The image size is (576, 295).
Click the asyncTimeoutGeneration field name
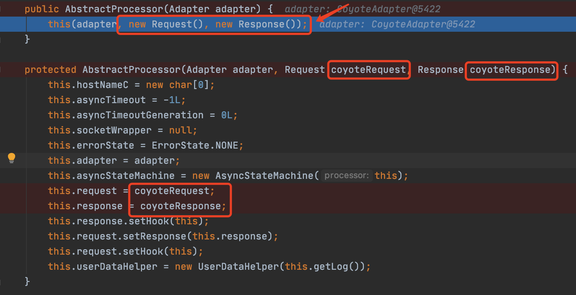tap(140, 115)
